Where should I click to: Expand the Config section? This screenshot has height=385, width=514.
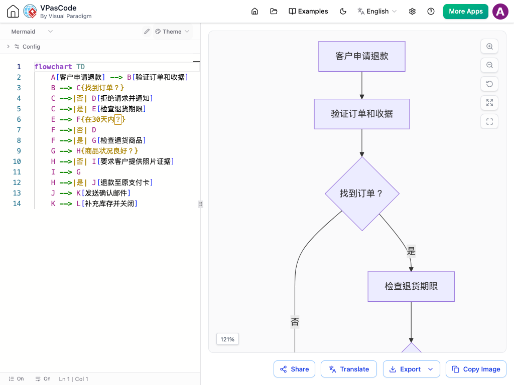(8, 47)
